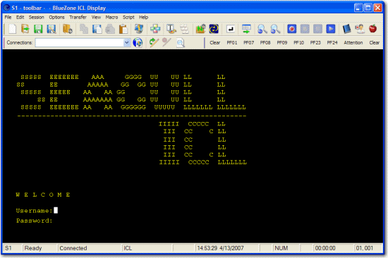Send the PF01 key
This screenshot has height=258, width=388.
coord(232,42)
